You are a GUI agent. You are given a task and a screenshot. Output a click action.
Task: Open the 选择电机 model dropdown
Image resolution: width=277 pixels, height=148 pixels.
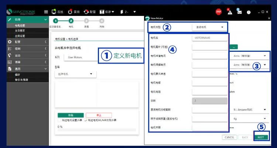pos(76,74)
